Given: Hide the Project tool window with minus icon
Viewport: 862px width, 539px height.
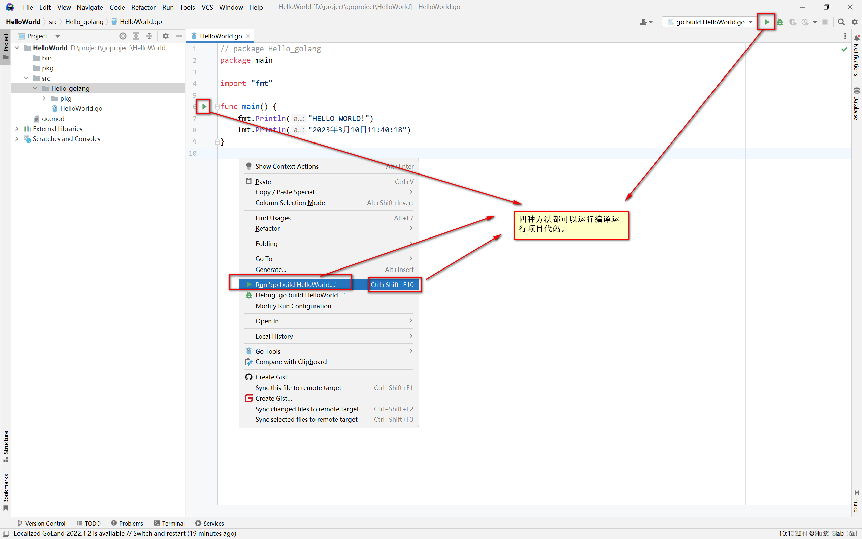Looking at the screenshot, I should [x=179, y=36].
